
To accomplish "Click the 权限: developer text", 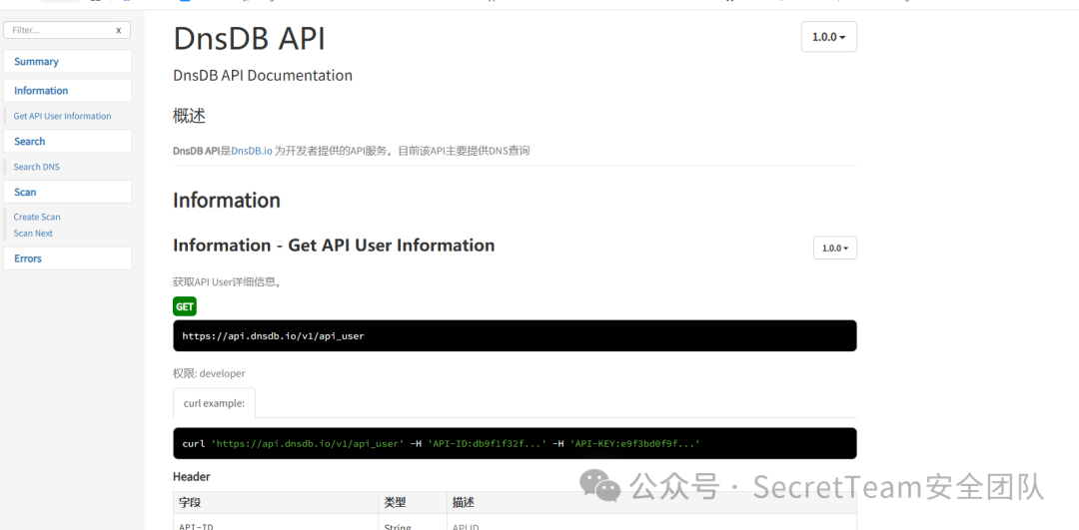I will [x=209, y=373].
